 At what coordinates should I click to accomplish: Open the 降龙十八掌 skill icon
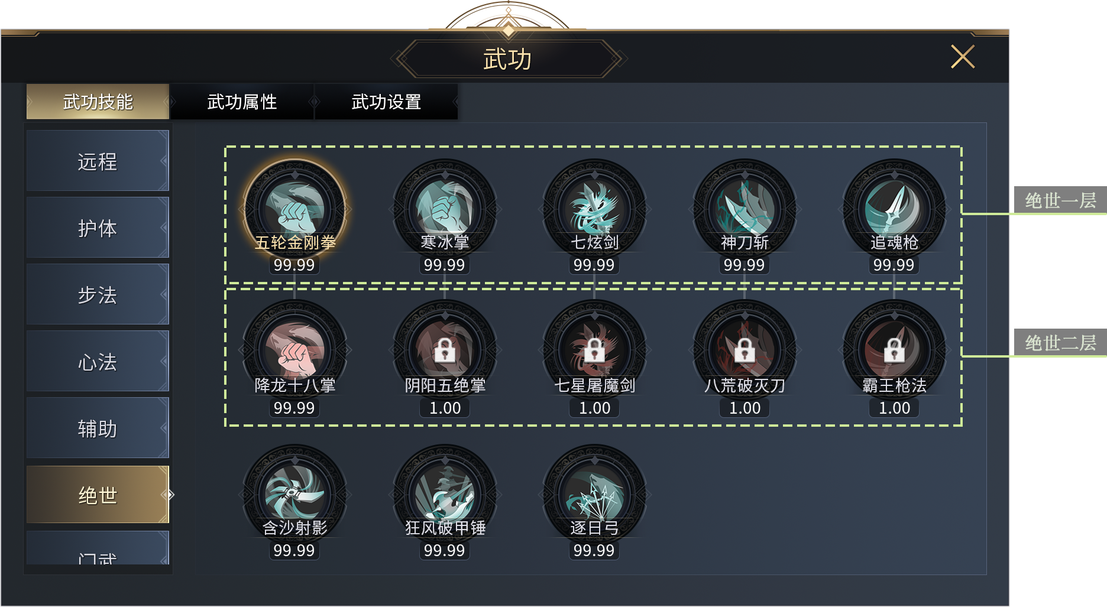tap(294, 351)
